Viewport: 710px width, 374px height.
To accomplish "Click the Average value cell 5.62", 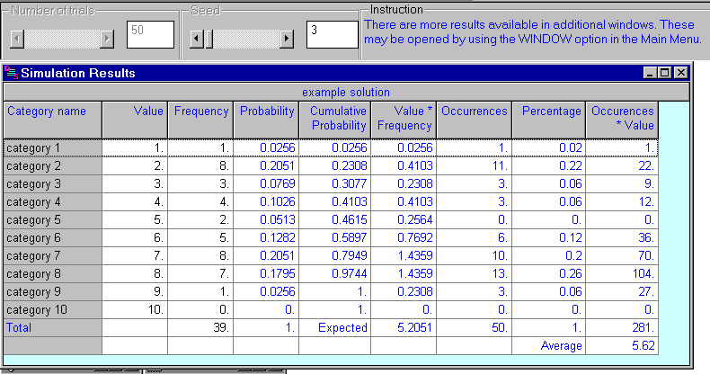I will [x=622, y=345].
